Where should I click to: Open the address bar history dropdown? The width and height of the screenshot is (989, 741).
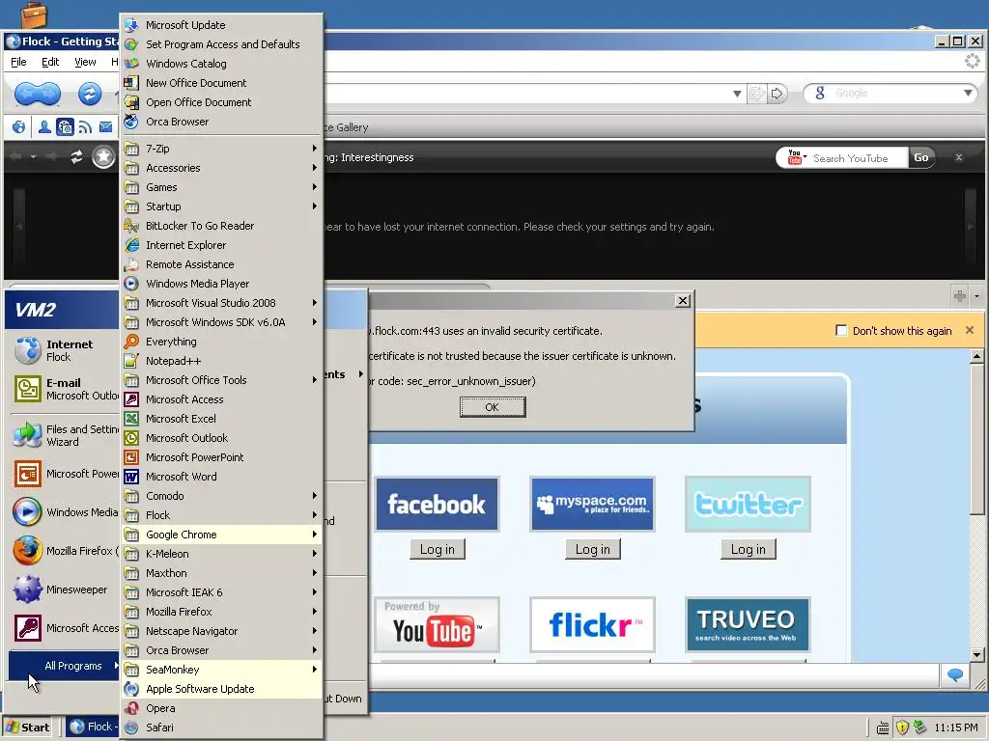[737, 94]
